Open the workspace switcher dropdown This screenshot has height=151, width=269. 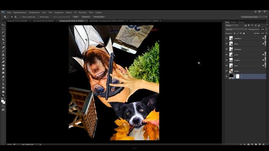[x=254, y=17]
